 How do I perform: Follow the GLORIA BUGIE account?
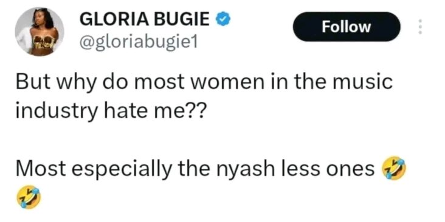[347, 27]
